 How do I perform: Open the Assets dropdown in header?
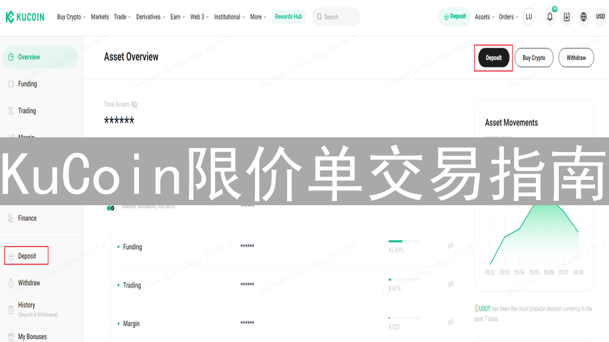coord(485,17)
